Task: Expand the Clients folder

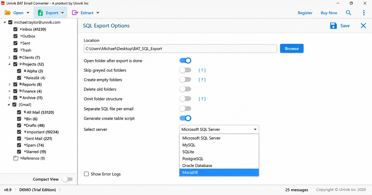Action: coord(10,57)
